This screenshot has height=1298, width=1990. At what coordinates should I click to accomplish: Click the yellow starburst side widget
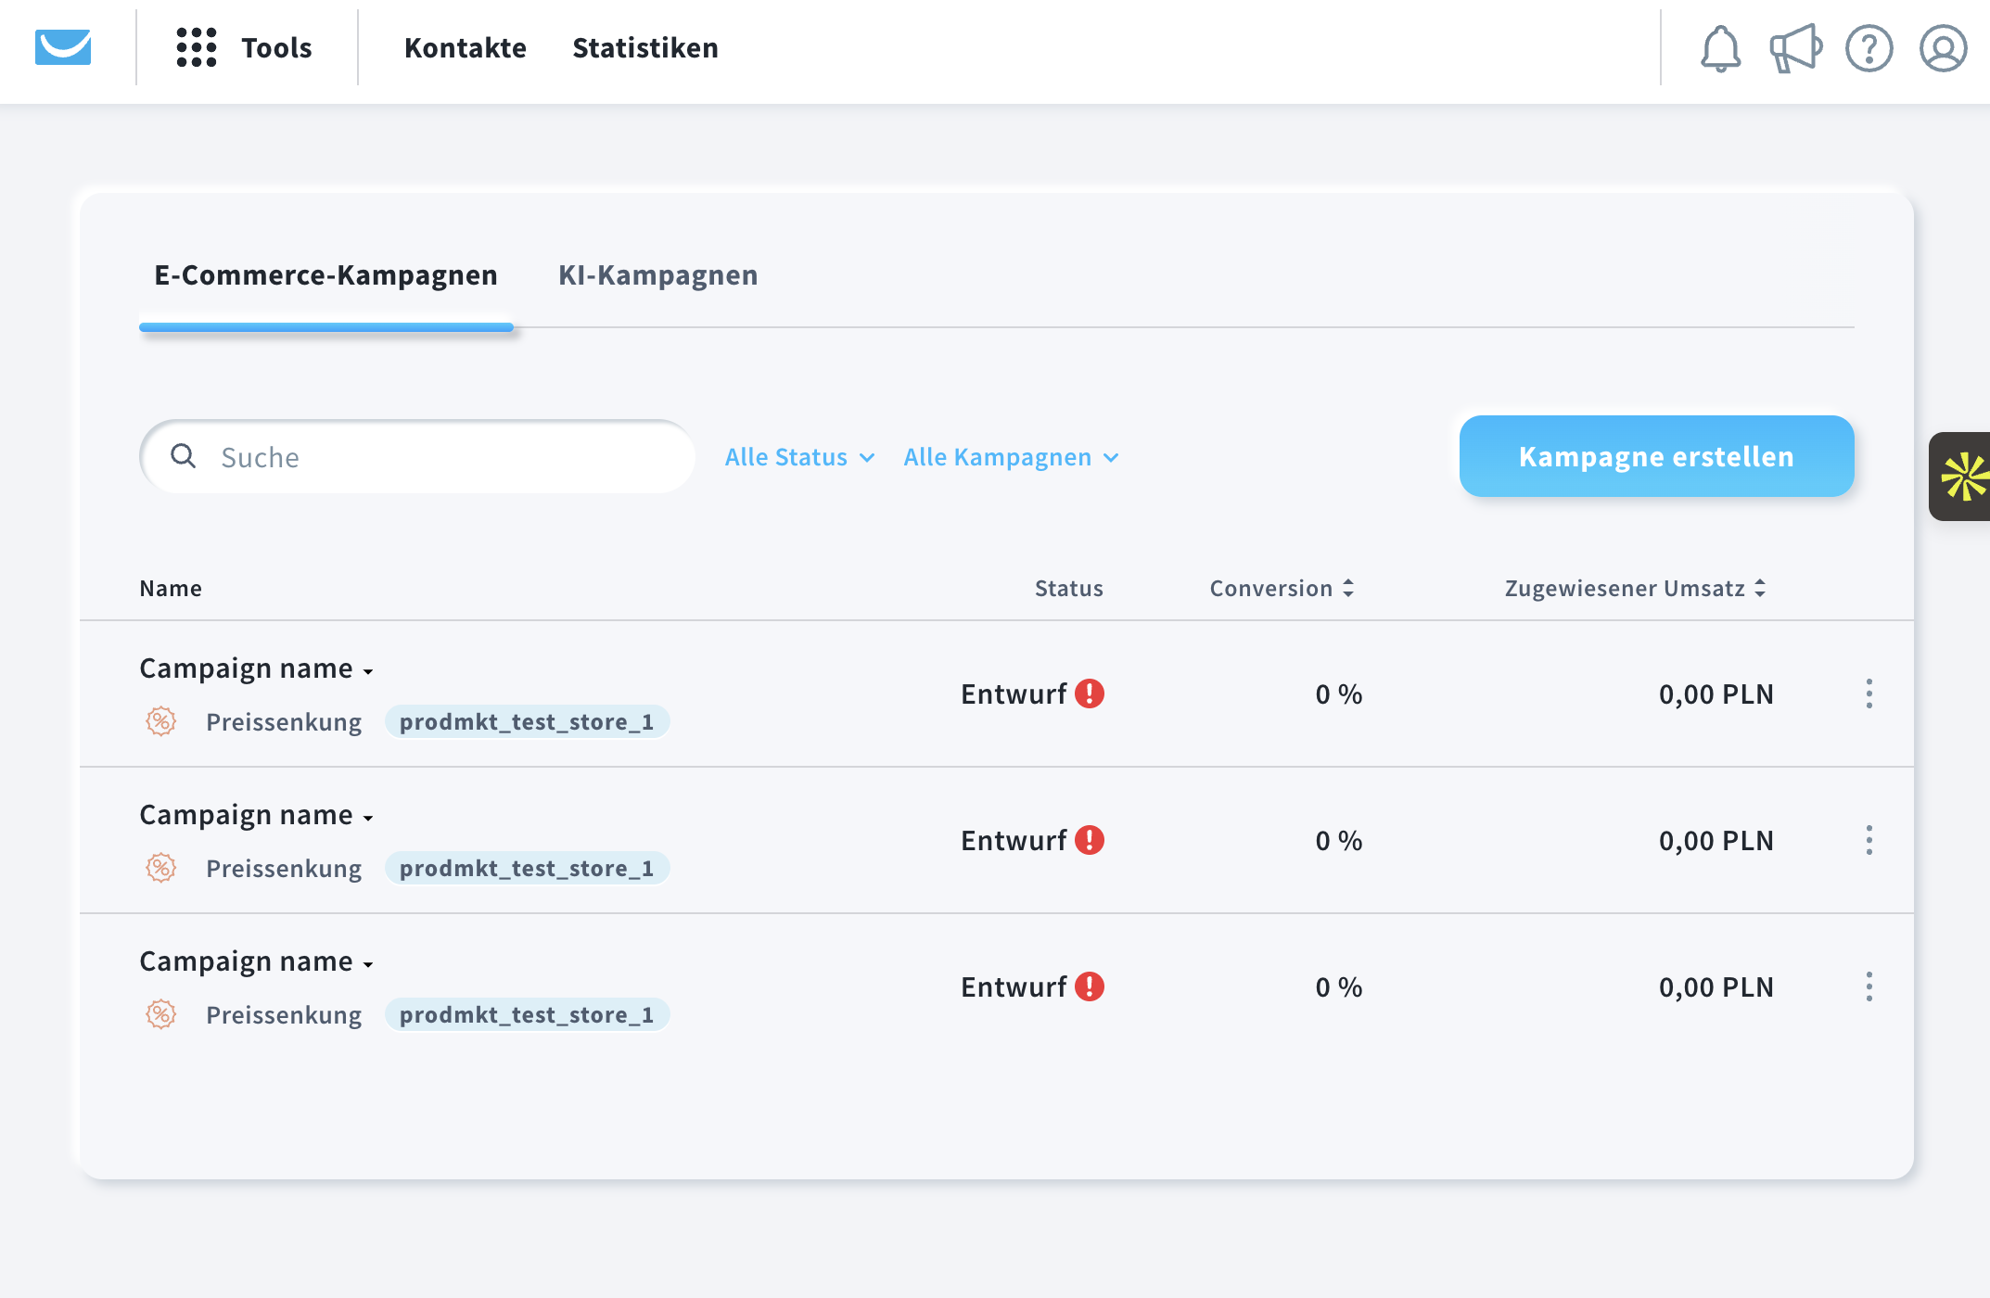(1963, 477)
